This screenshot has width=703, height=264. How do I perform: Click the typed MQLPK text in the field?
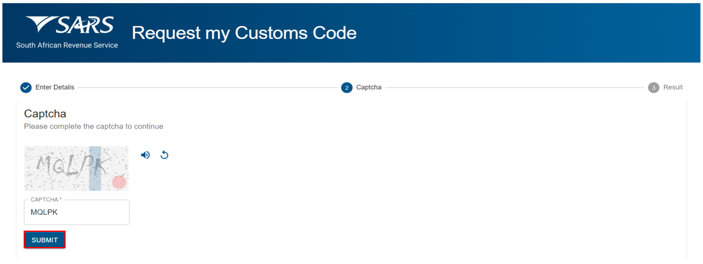click(44, 212)
